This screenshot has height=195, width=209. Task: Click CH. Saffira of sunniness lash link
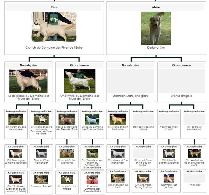click(x=194, y=128)
